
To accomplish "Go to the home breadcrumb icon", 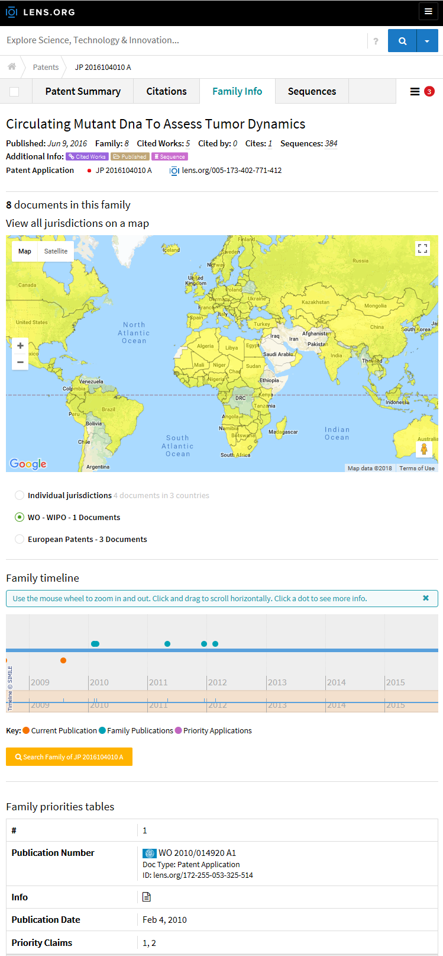I will point(12,67).
